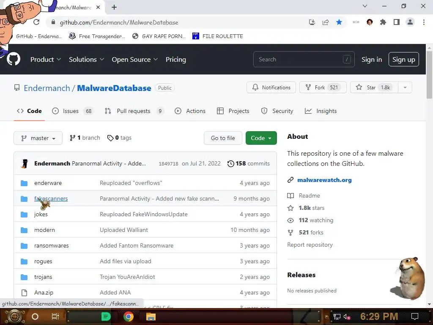433x325 pixels.
Task: Expand the Solutions menu
Action: click(x=86, y=59)
